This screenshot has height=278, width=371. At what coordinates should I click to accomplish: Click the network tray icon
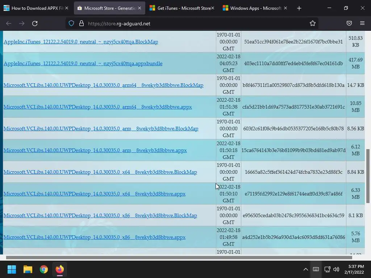point(328,269)
